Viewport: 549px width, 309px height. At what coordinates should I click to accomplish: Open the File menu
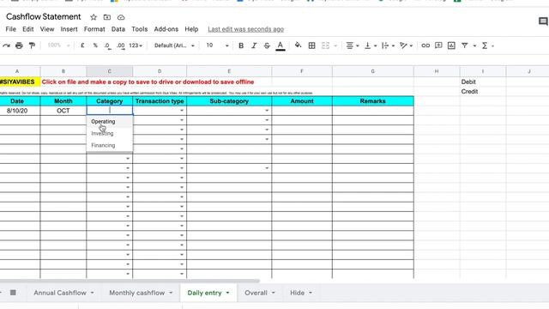[11, 29]
